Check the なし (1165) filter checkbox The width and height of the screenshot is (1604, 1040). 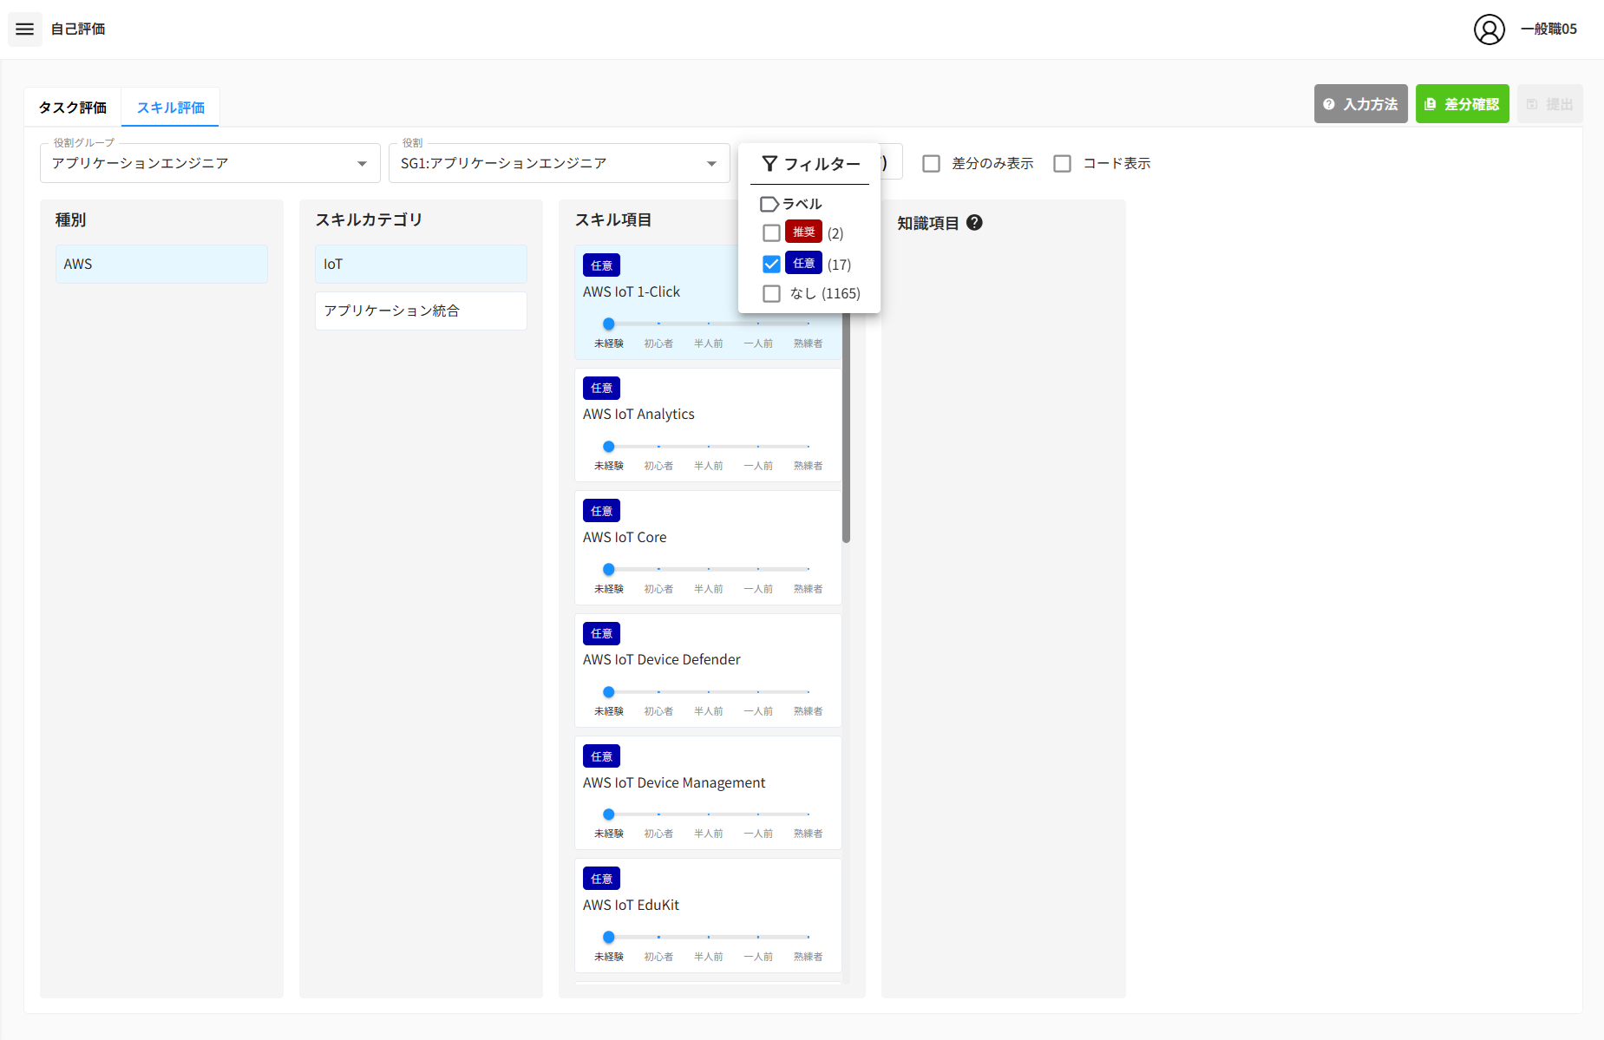tap(771, 293)
